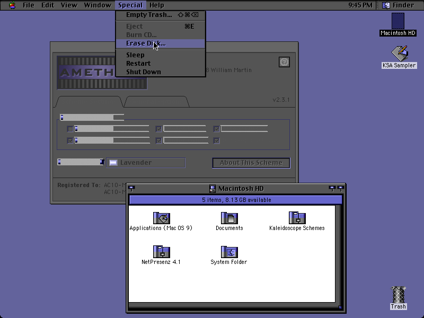Select the Trash icon on the desktop

click(x=399, y=295)
